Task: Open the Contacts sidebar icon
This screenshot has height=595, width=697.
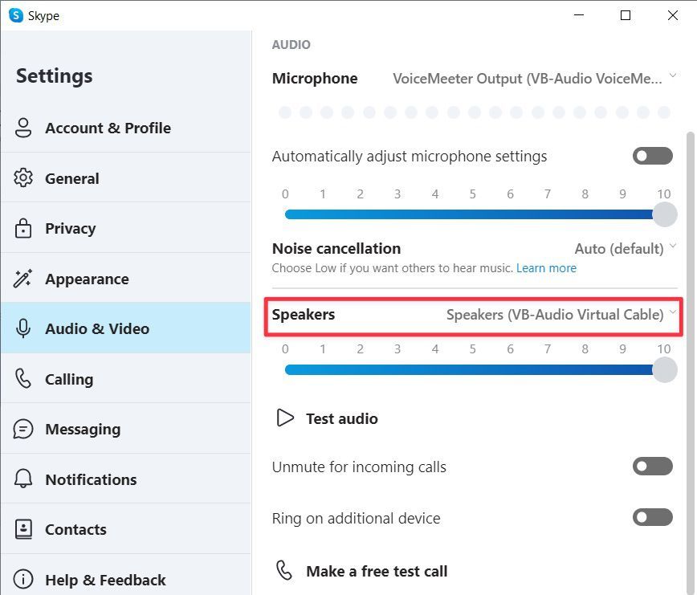Action: (23, 529)
